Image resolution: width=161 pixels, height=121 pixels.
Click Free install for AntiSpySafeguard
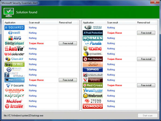68,43
